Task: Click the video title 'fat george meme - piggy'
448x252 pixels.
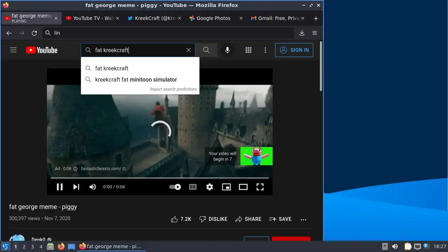Action: point(43,207)
